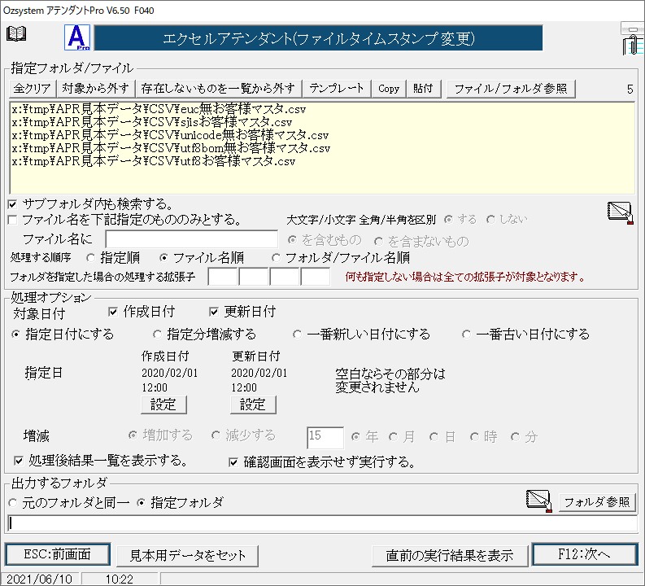645x586 pixels.
Task: Click F12:次へ button
Action: (585, 554)
